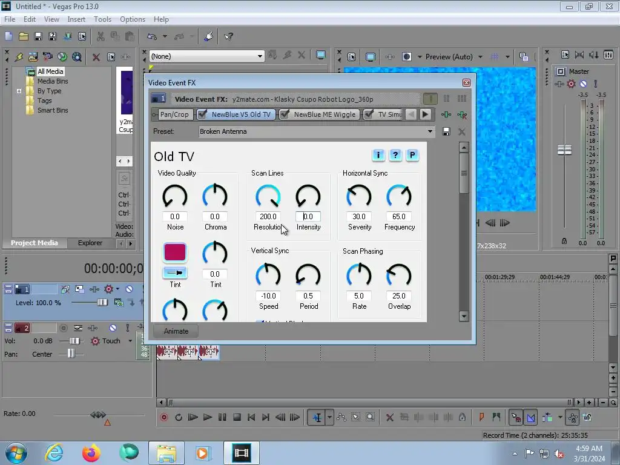Go to start of project icon
620x465 pixels.
[251, 417]
